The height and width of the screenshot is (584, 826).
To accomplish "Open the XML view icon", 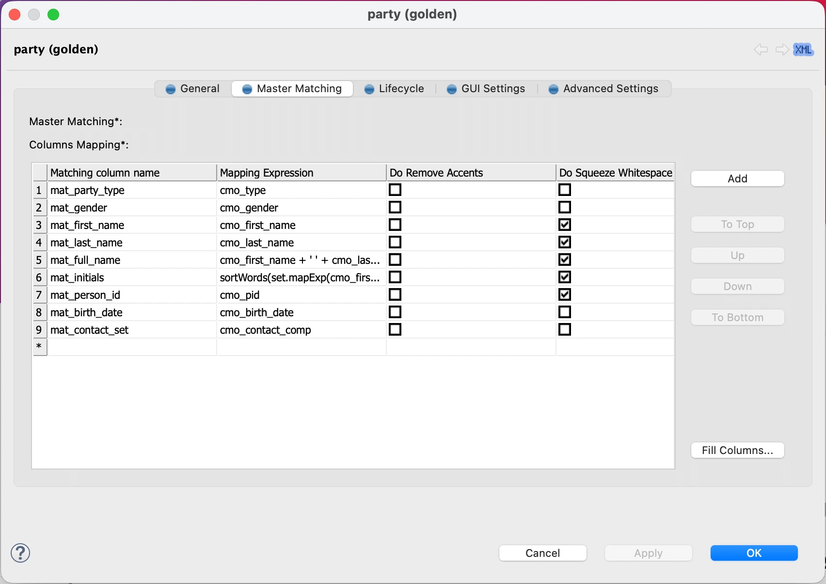I will point(803,49).
